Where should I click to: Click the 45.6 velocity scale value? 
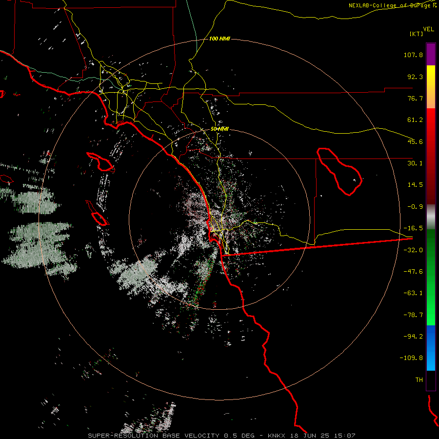(415, 141)
